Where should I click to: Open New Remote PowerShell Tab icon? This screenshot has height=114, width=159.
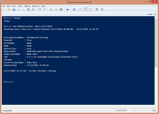tap(67, 9)
